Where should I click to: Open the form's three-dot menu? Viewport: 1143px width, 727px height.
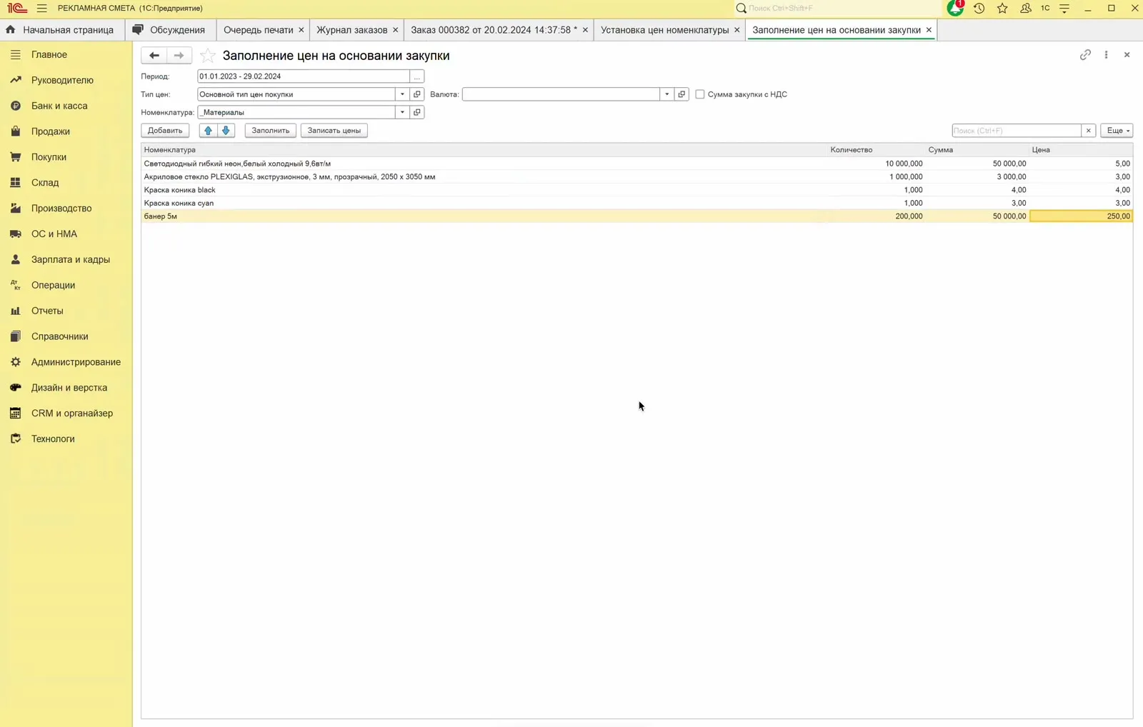[x=1106, y=54]
